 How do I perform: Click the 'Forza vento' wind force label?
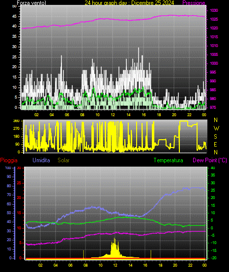31,3
